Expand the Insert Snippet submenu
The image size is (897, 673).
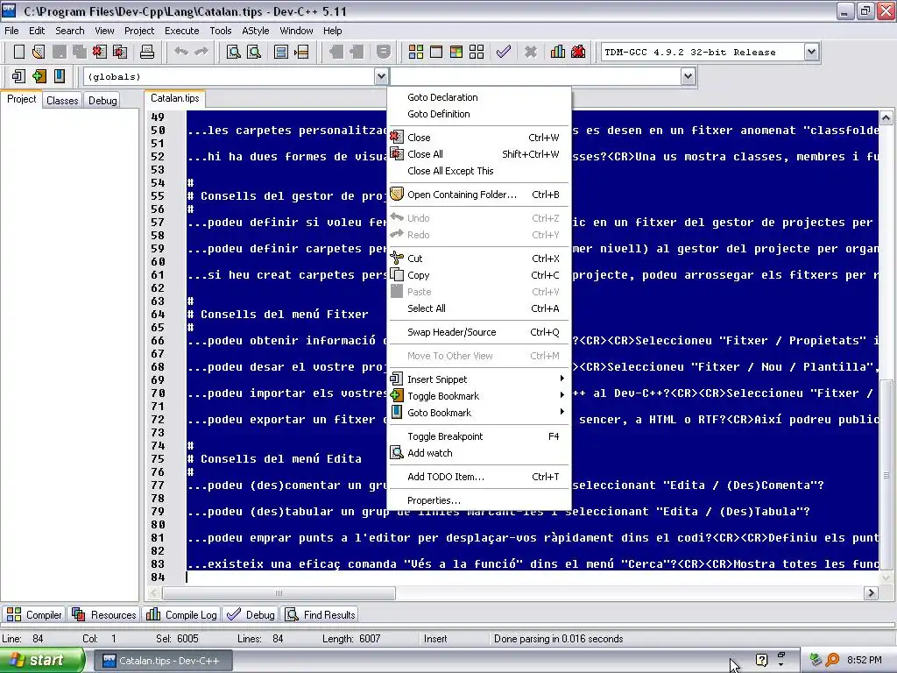coord(479,379)
